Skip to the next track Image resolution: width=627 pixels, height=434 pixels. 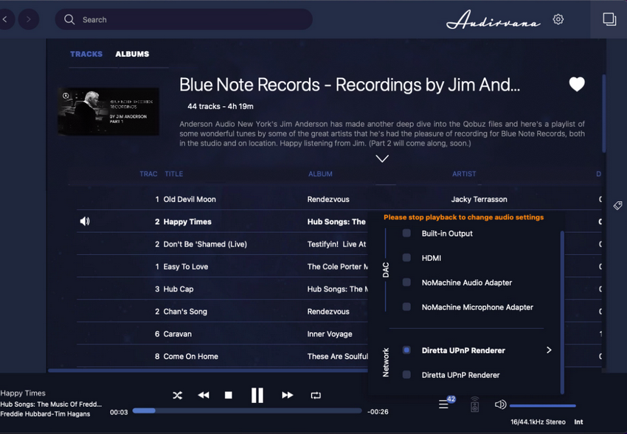click(x=288, y=395)
